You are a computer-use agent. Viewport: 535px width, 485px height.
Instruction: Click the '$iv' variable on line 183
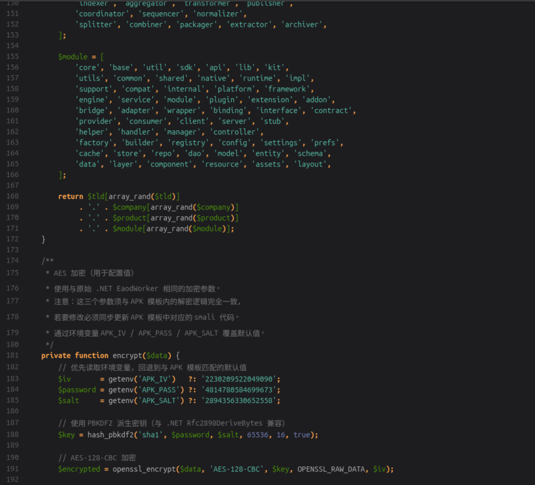(64, 379)
